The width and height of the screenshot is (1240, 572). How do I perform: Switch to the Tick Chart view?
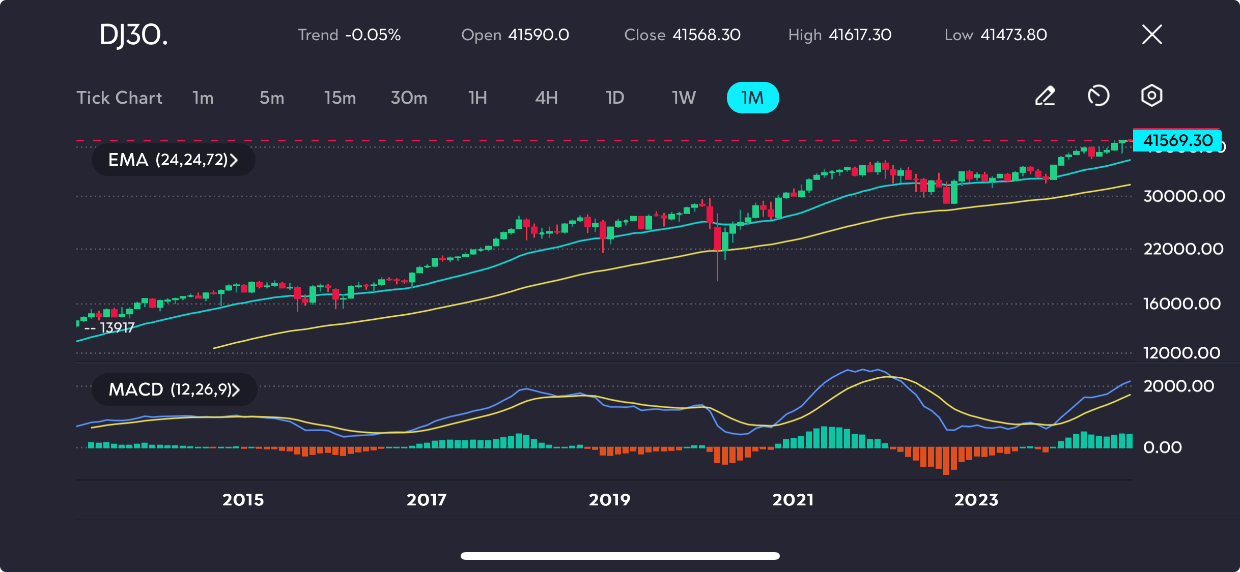(119, 98)
